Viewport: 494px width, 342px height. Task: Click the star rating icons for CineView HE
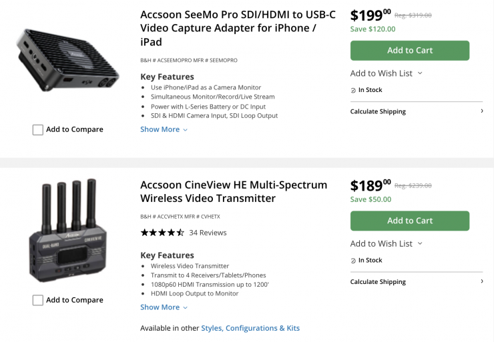[x=162, y=233]
